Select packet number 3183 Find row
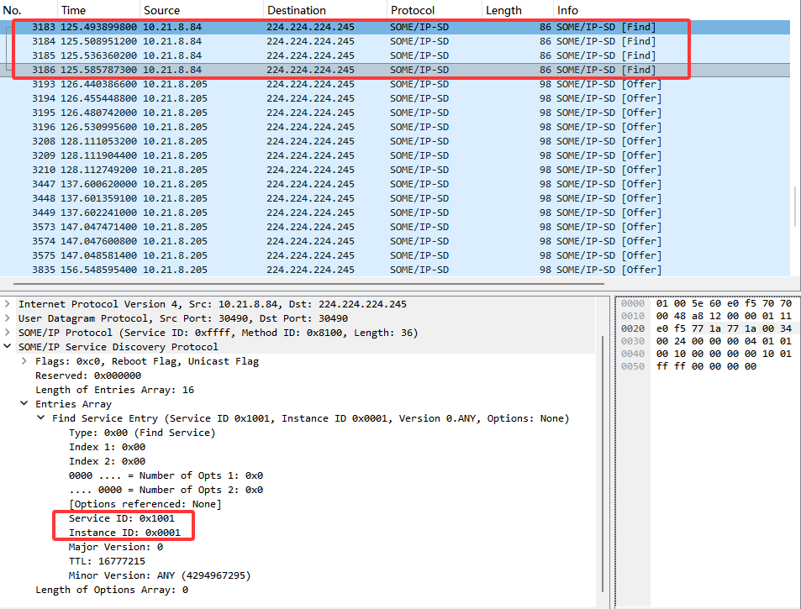 click(395, 27)
